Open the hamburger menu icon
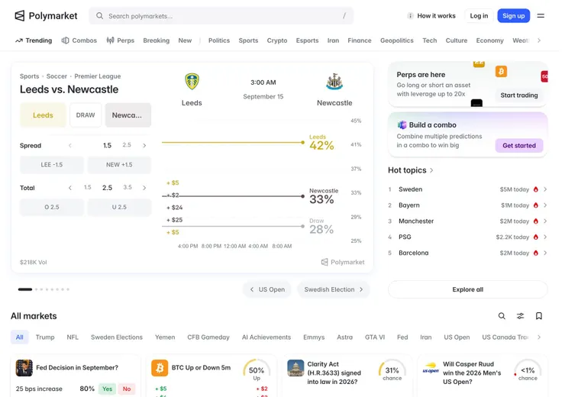The height and width of the screenshot is (397, 565). point(541,16)
